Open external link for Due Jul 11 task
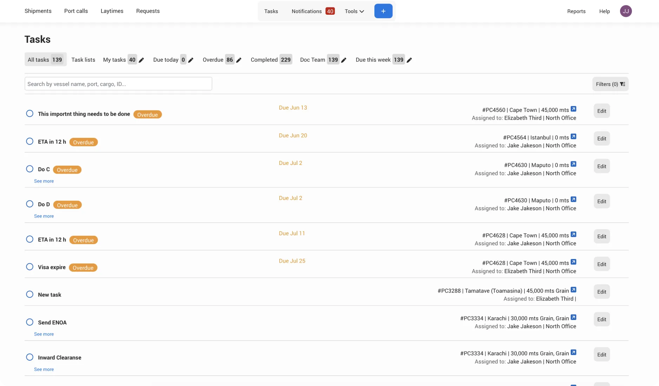This screenshot has width=659, height=386. pos(573,234)
